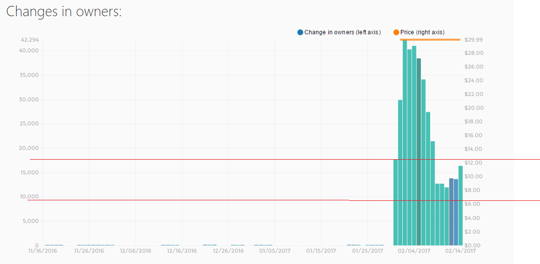540x264 pixels.
Task: Click the 11/16/2016 date axis label
Action: pos(43,251)
